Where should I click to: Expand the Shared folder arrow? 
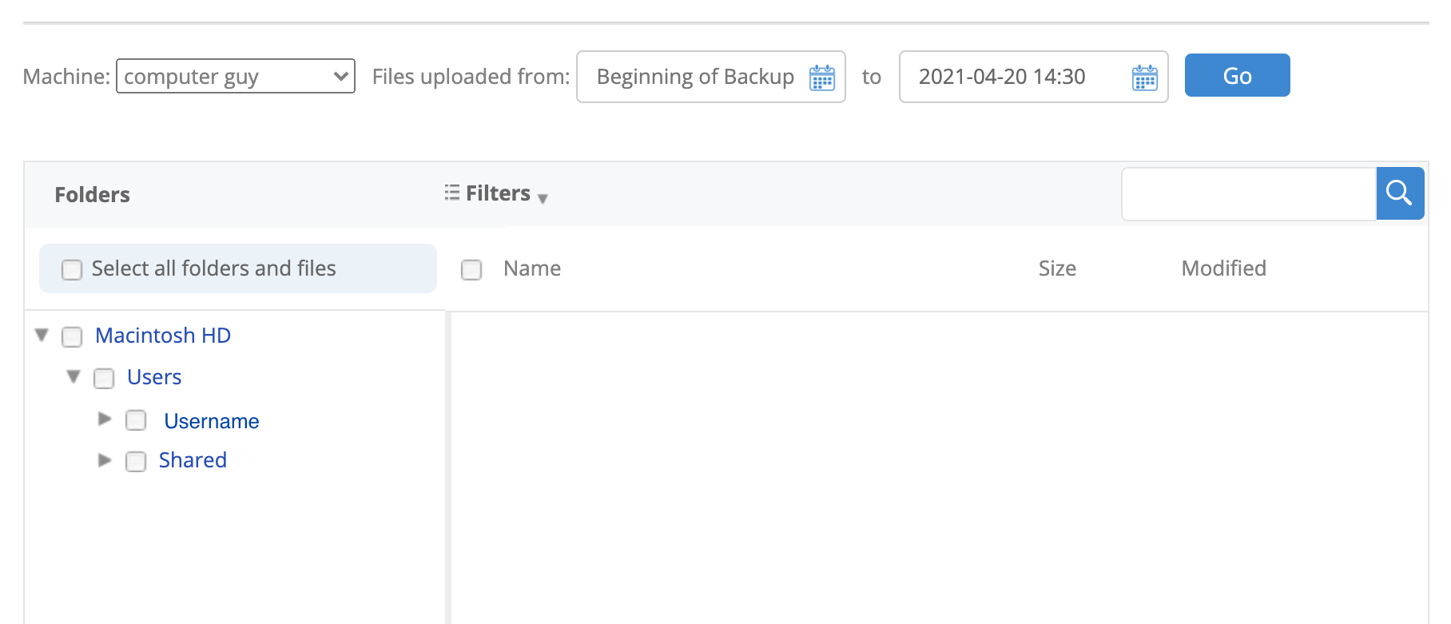105,460
